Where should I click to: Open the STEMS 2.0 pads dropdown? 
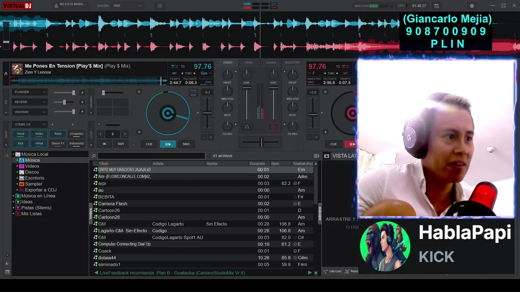30,124
